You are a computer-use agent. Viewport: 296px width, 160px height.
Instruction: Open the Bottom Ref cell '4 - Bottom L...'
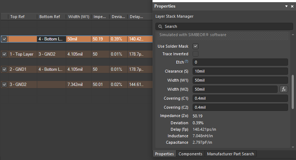coord(51,39)
